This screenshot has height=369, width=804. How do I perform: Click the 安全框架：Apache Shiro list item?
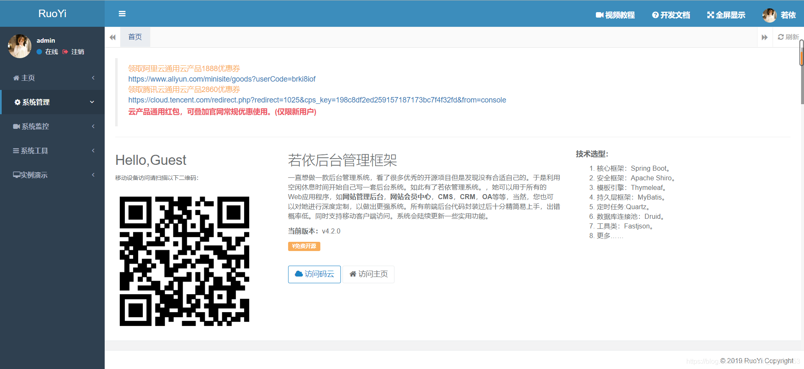(637, 178)
